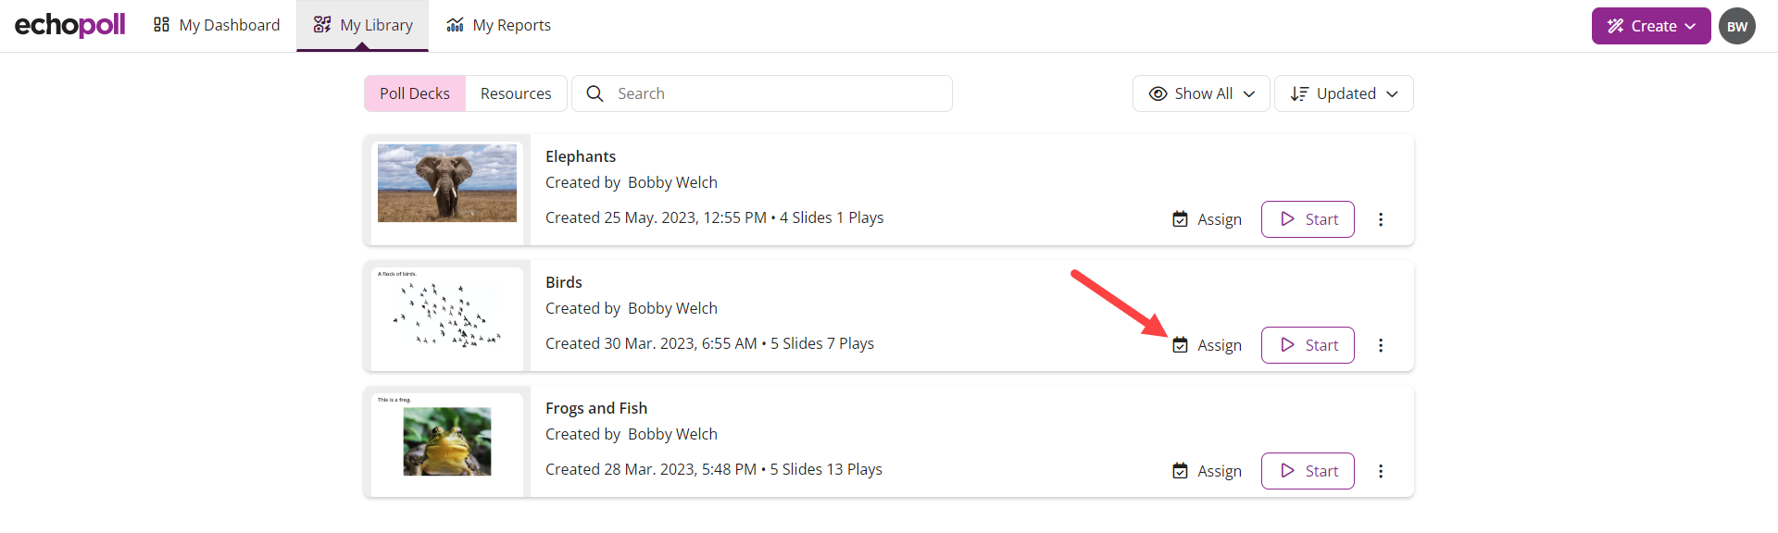This screenshot has width=1778, height=533.
Task: Click Assign calendar icon for Frogs and Fish
Action: coord(1180,471)
